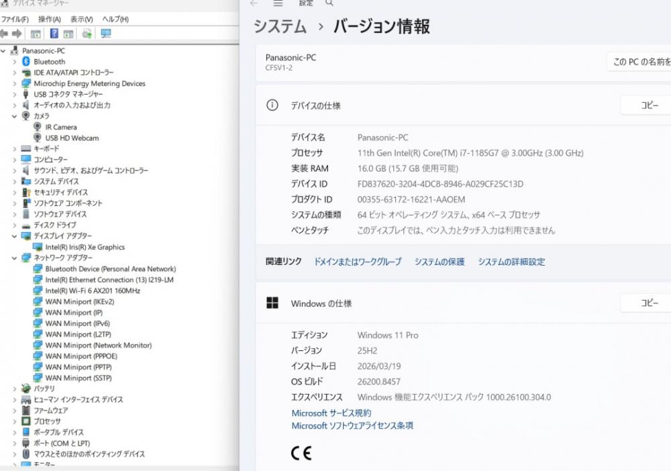This screenshot has width=671, height=471.
Task: Open the 操作(A) menu
Action: click(49, 19)
